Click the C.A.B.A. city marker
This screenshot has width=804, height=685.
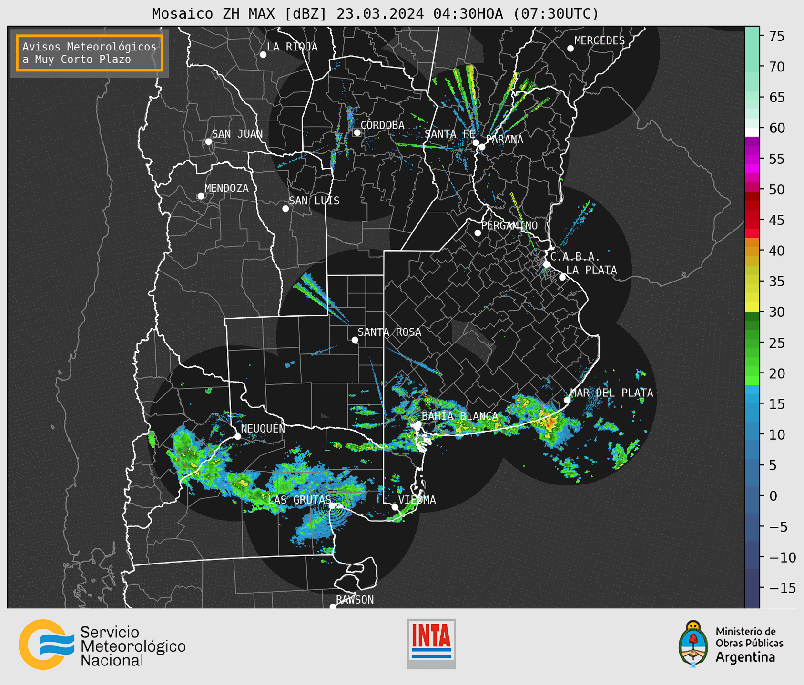[547, 264]
